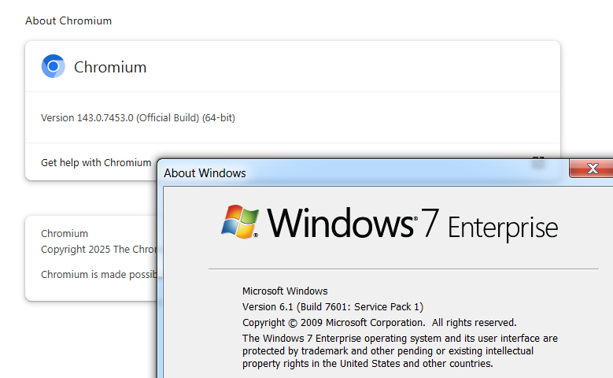Viewport: 613px width, 378px height.
Task: Click the Copyright 2025 Chromium line
Action: click(99, 250)
